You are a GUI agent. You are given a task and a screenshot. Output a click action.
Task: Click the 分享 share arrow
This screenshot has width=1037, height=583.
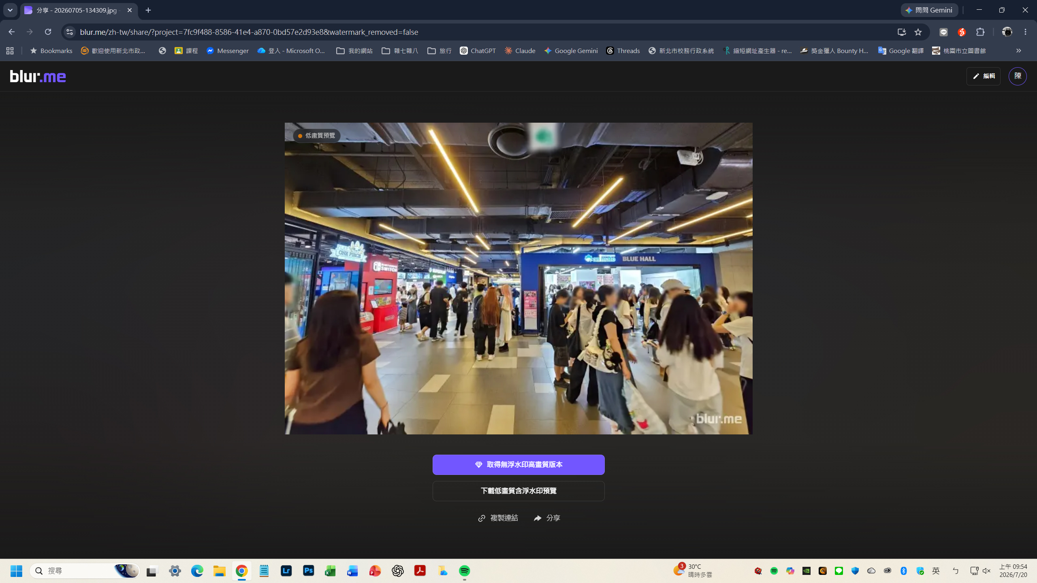[x=547, y=518]
